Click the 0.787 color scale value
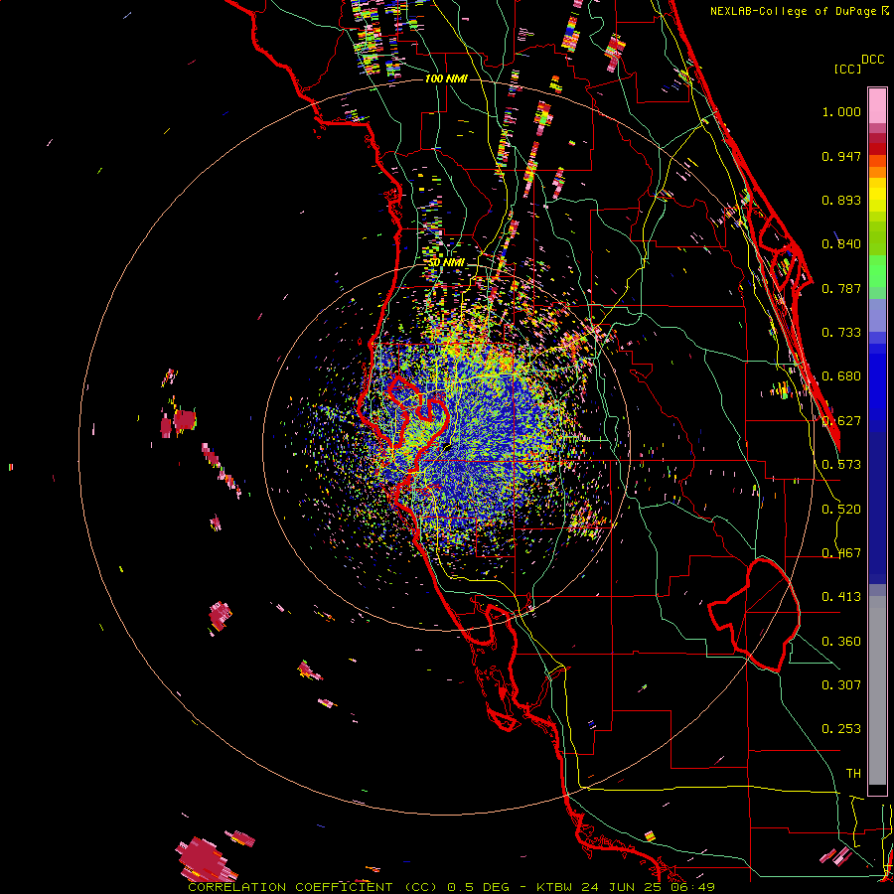This screenshot has width=894, height=894. [x=841, y=288]
